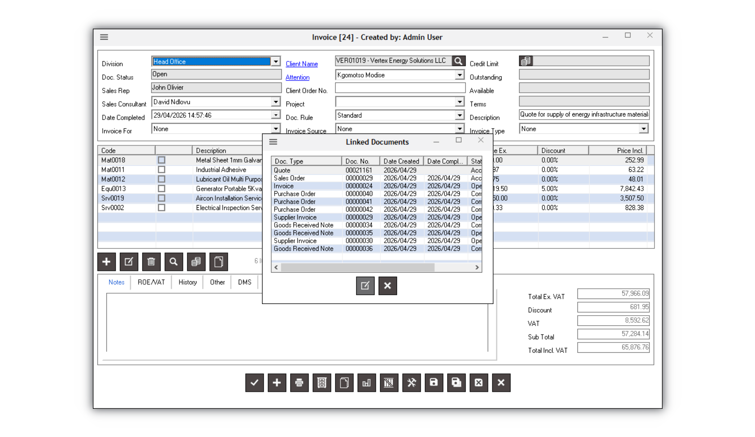Click right arrow of Linked Documents scrollbar
755x437 pixels.
pyautogui.click(x=477, y=267)
